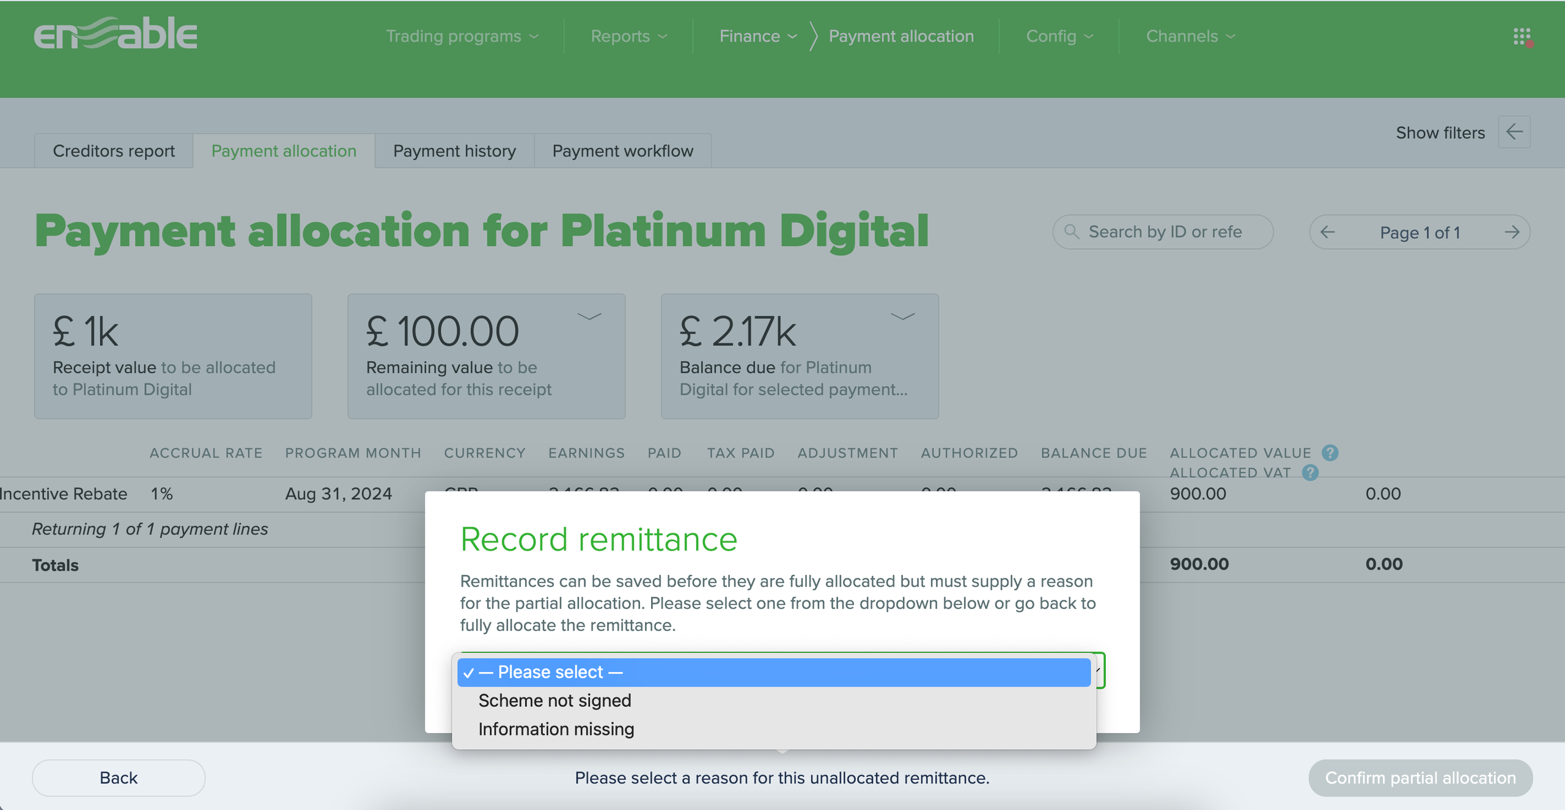Click Incentive Rebate row name
The height and width of the screenshot is (810, 1565).
[64, 494]
